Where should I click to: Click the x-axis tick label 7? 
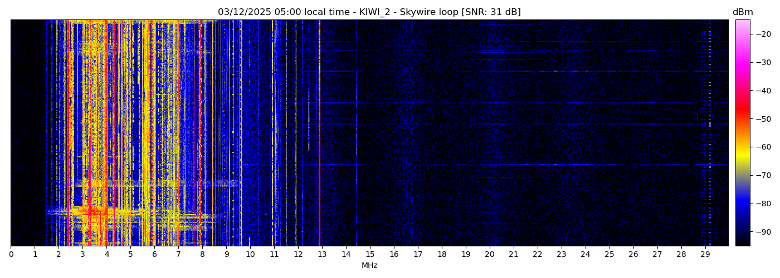(x=178, y=255)
